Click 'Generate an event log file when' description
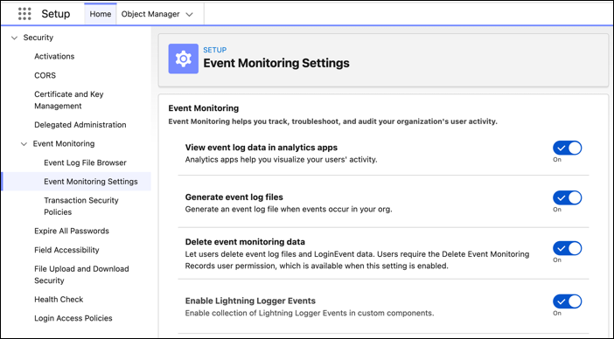Screen dimensions: 614x339 [x=289, y=209]
